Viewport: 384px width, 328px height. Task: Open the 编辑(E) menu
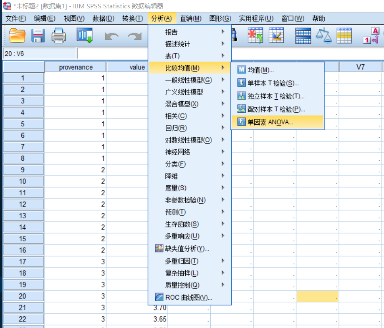point(45,19)
